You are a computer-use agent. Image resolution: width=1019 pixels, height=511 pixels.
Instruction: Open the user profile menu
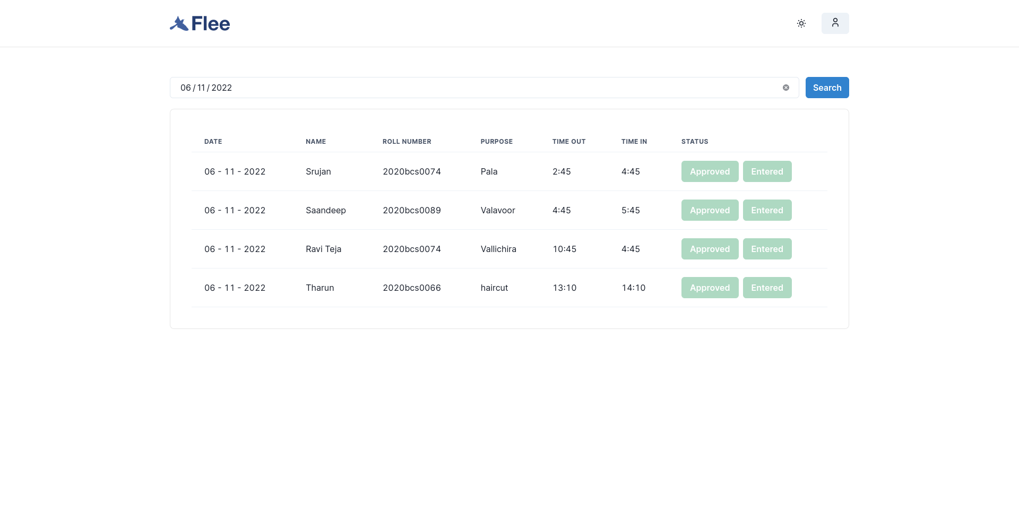835,23
